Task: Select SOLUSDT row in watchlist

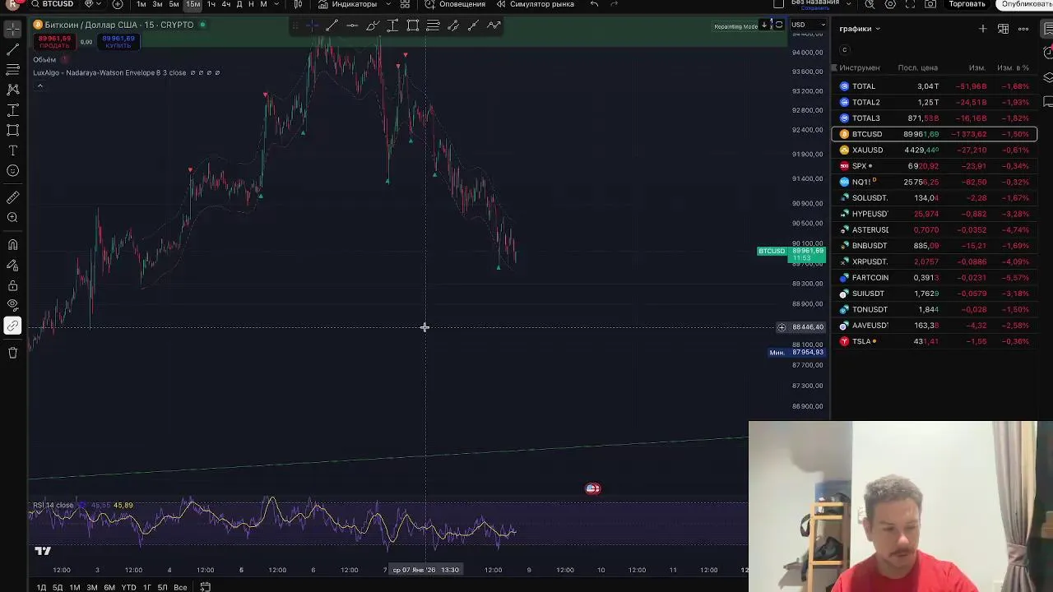Action: coord(935,198)
